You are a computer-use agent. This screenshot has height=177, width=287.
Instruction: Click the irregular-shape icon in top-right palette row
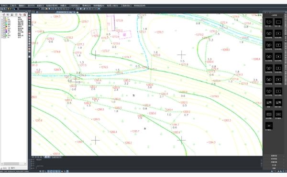(269, 22)
